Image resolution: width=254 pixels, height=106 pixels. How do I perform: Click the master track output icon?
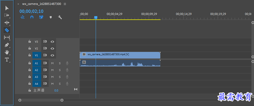point(76,89)
